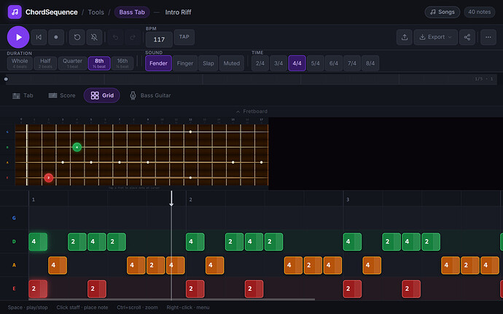Select first green D note in measure 2

(195, 242)
